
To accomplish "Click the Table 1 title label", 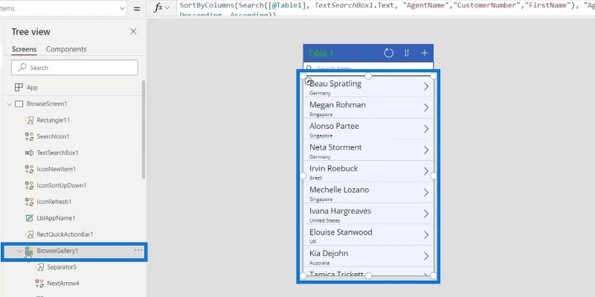I will point(321,53).
